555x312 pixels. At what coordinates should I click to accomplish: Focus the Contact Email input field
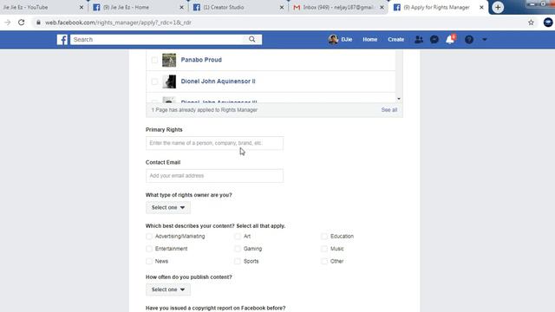pyautogui.click(x=214, y=176)
